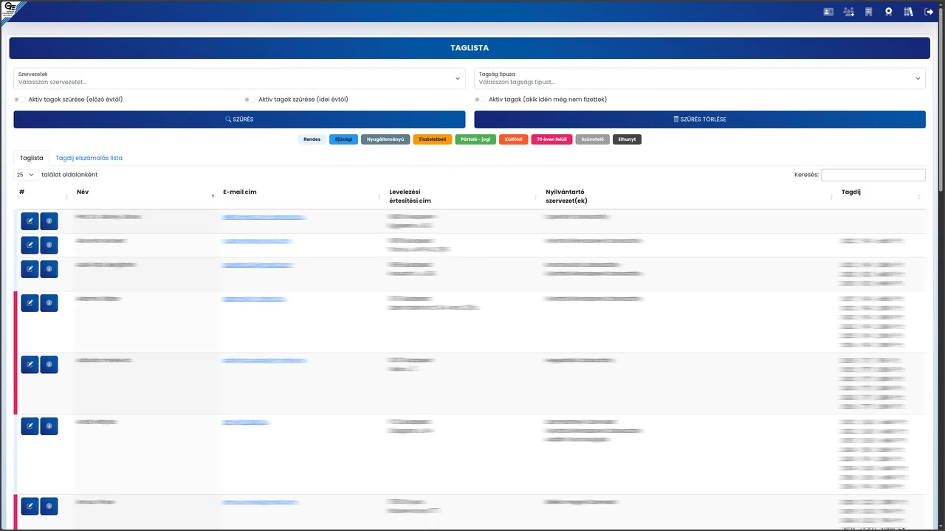Open the organizations building icon
945x531 pixels.
pyautogui.click(x=869, y=12)
